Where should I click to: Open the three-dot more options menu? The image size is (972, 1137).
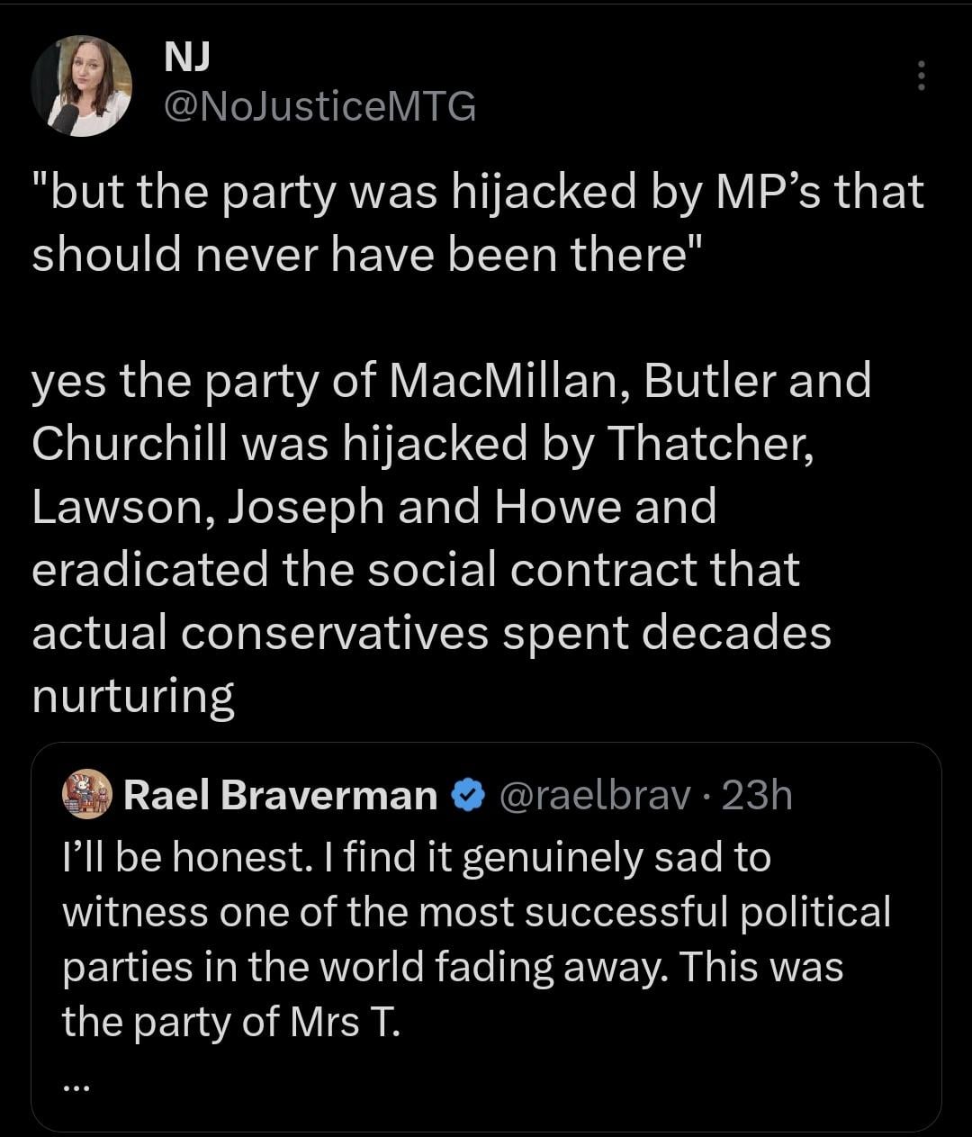pyautogui.click(x=921, y=76)
